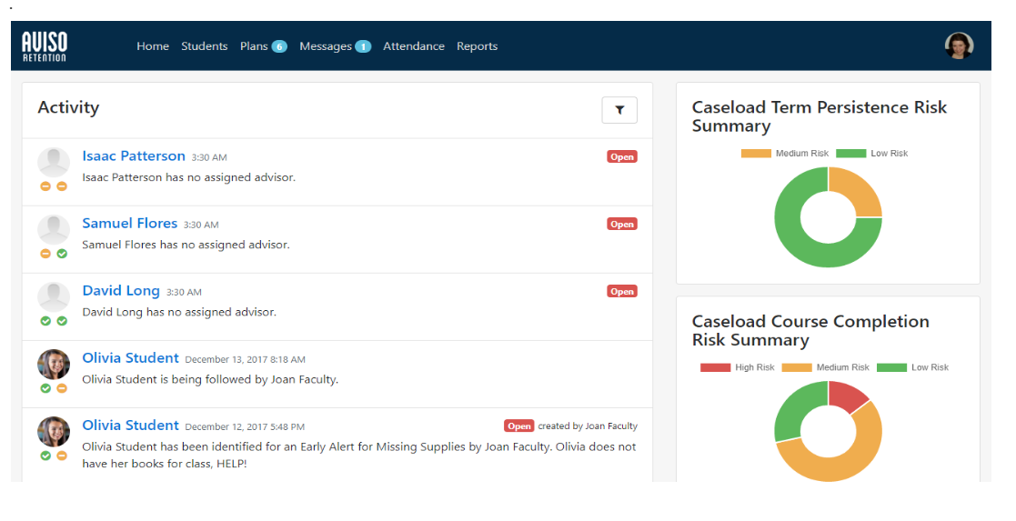Image resolution: width=1016 pixels, height=521 pixels.
Task: Click first green check icon under David Long
Action: 45,321
